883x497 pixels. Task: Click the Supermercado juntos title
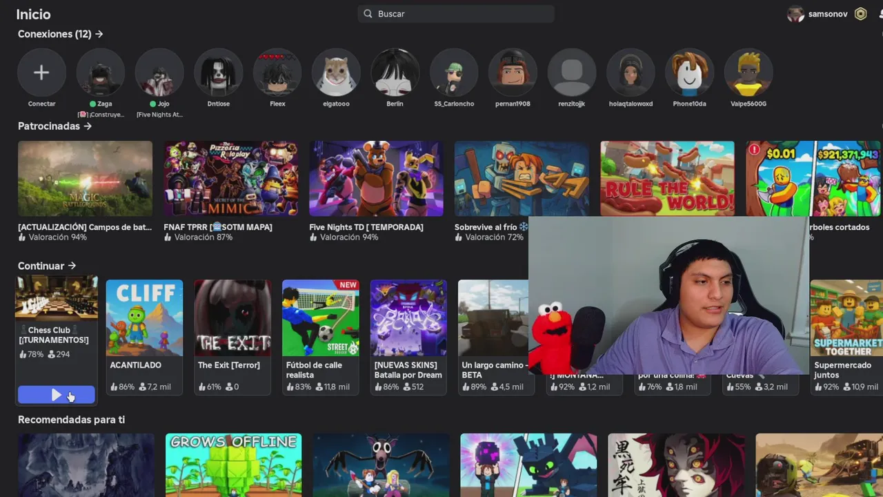click(843, 370)
